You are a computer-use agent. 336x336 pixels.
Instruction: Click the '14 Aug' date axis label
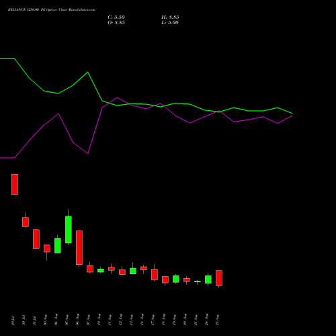142,320
